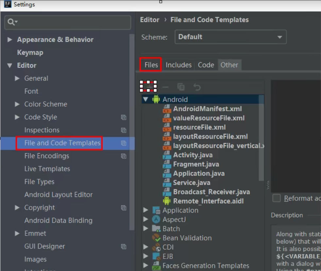
Task: Click the template list vertical scrollbar
Action: click(x=261, y=138)
